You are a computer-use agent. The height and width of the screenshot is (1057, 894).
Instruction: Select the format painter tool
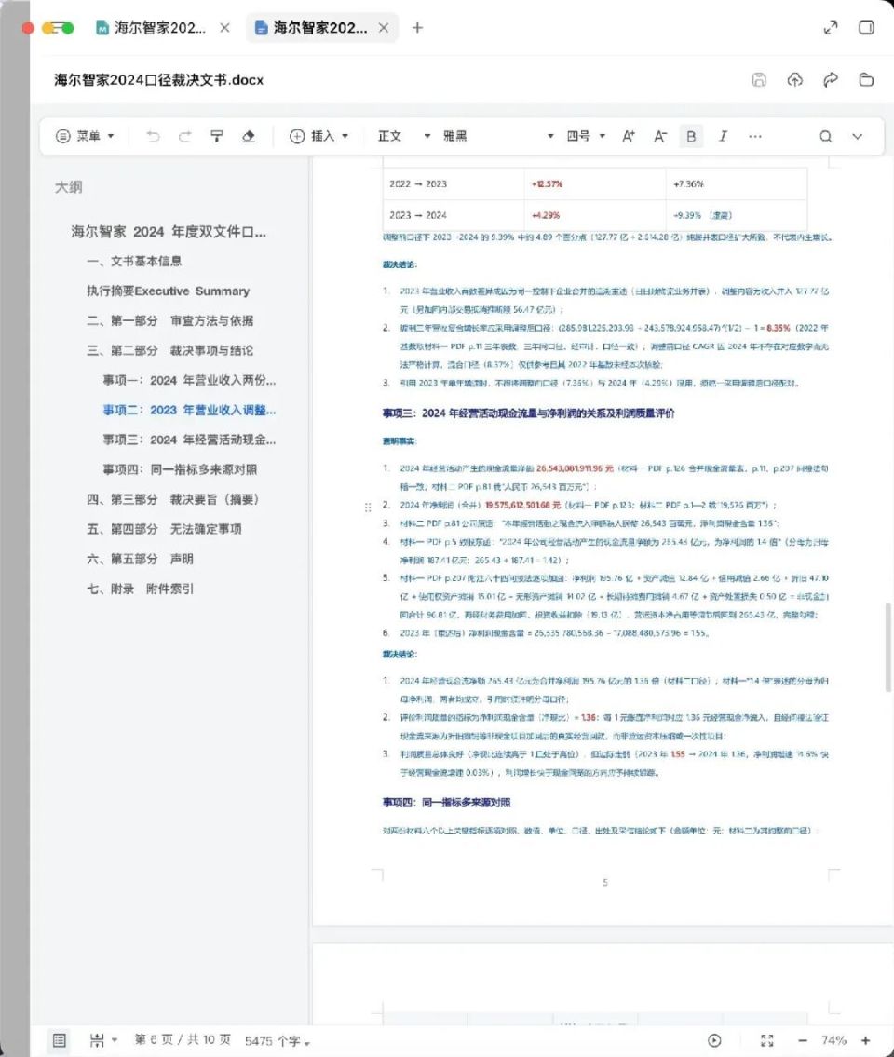tap(216, 136)
